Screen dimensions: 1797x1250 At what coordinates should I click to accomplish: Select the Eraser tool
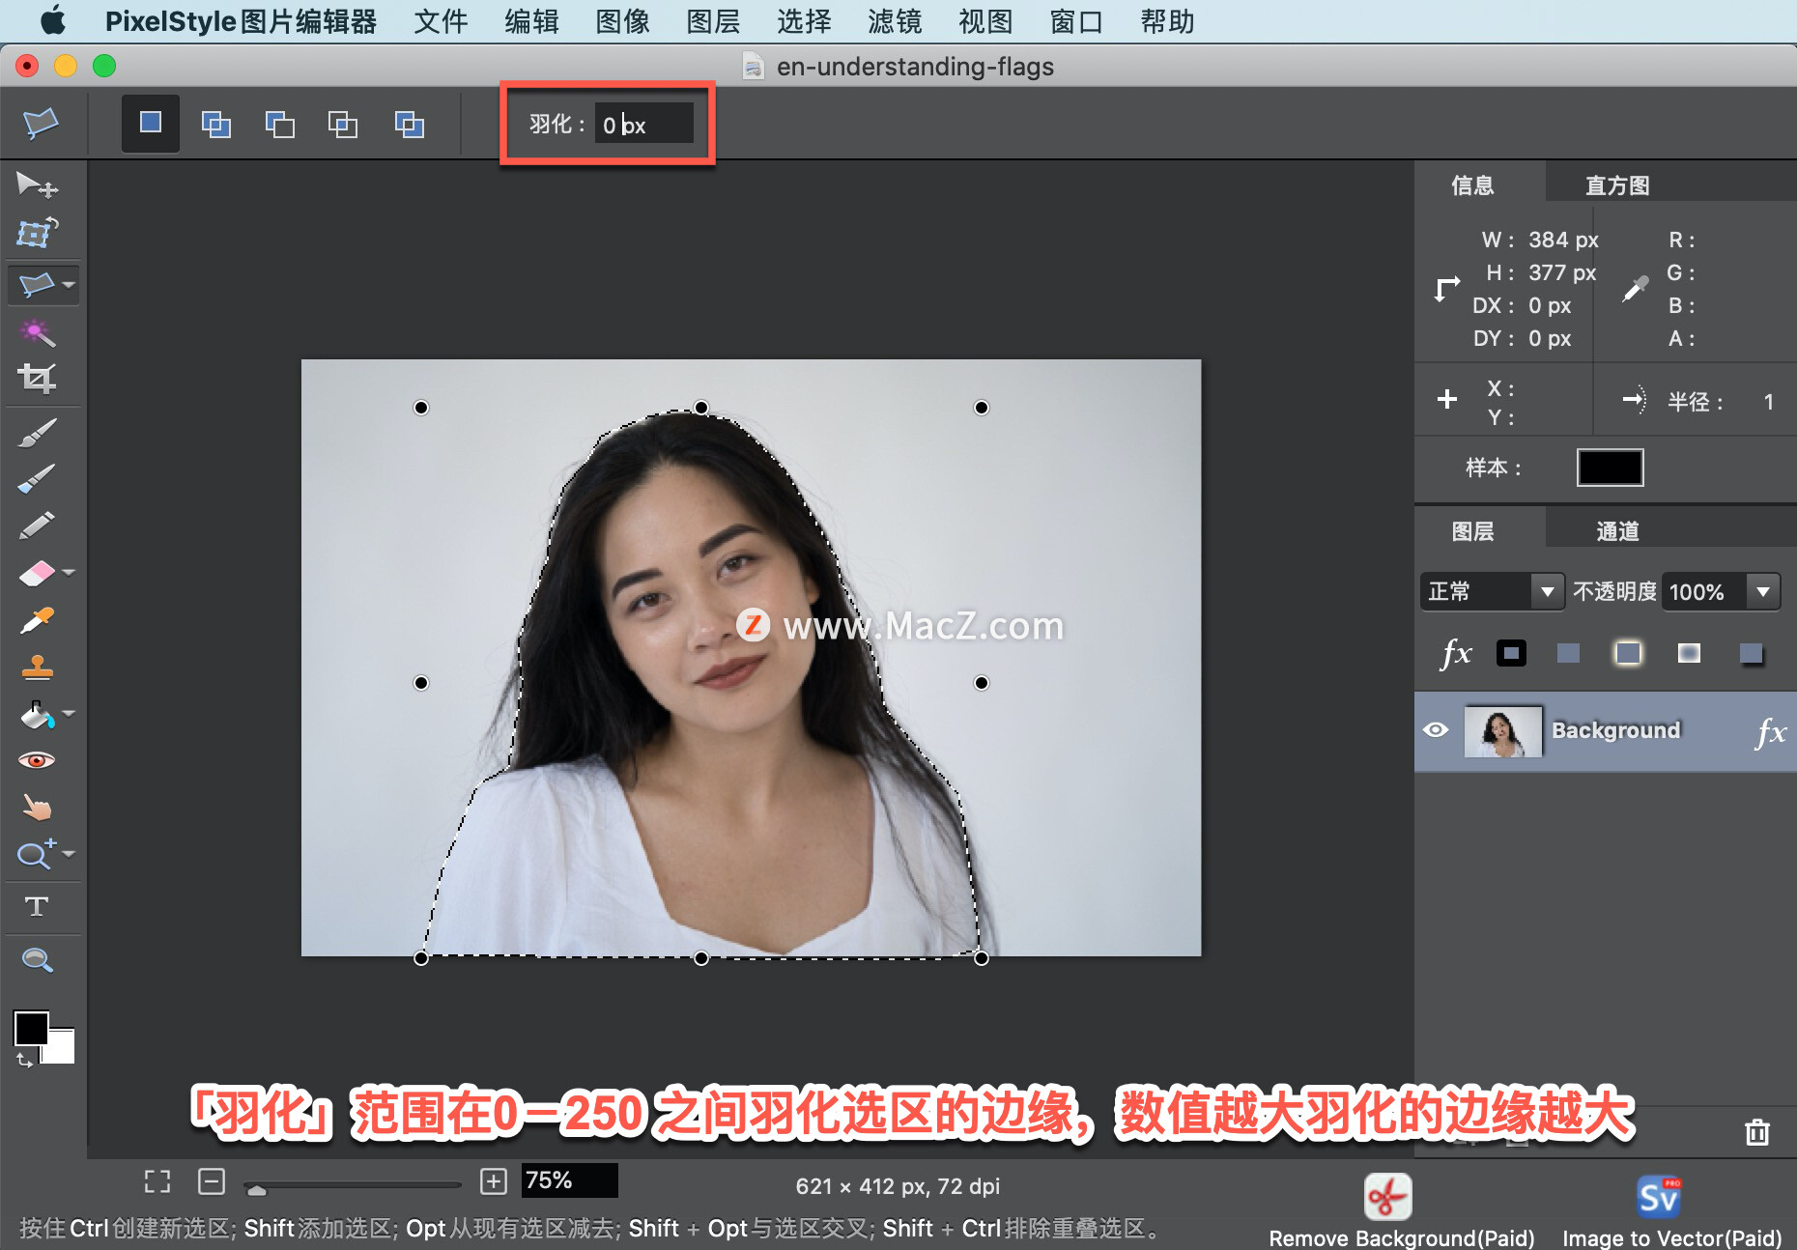coord(36,571)
